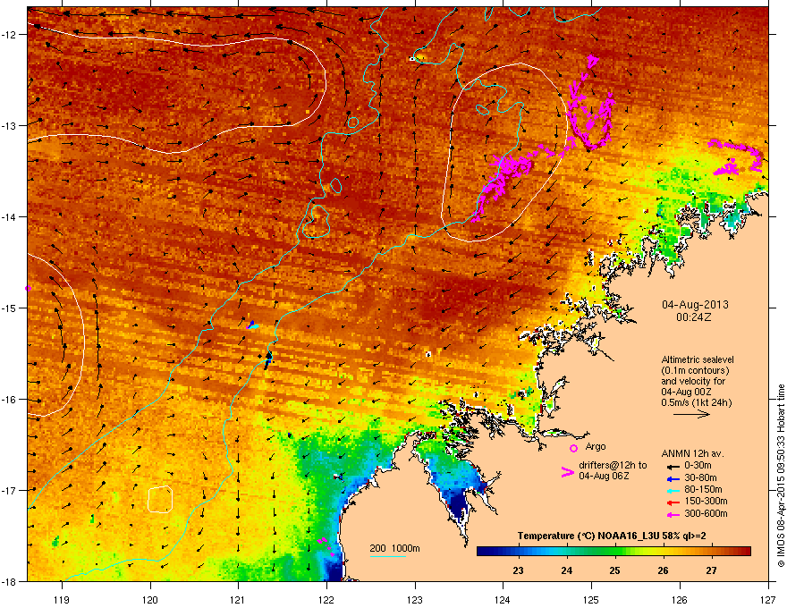Click the '300-600m' depth label
Screen dimensions: 787x608
point(706,514)
